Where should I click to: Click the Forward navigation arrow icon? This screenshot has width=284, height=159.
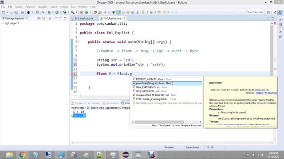[172, 12]
